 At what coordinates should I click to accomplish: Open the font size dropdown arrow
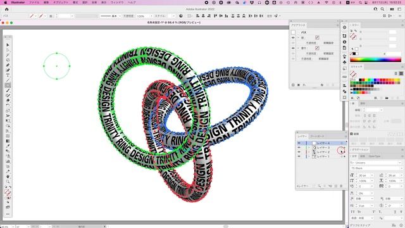[x=372, y=175]
